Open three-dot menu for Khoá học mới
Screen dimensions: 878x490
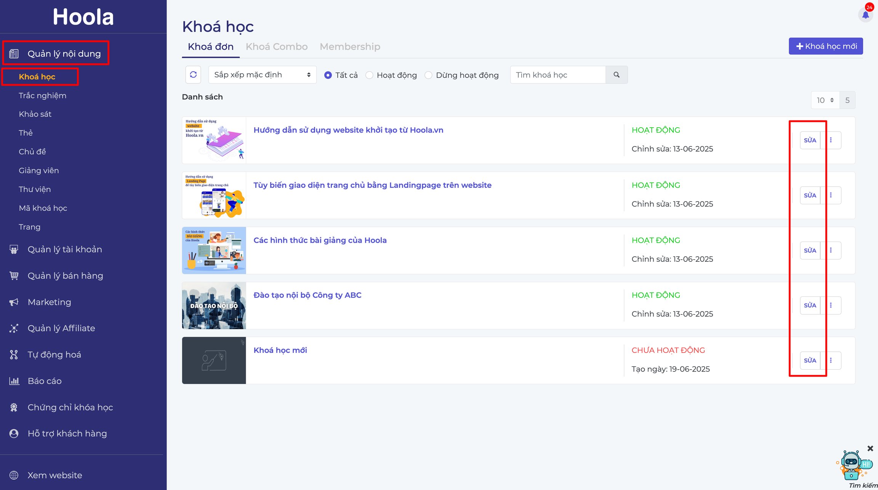(831, 360)
